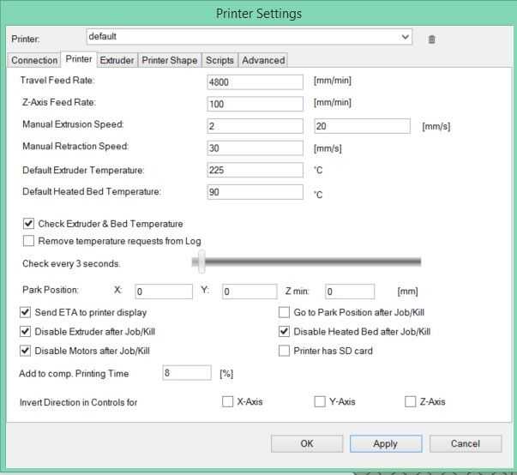Cancel the Printer Settings dialog
The image size is (517, 475).
click(466, 443)
